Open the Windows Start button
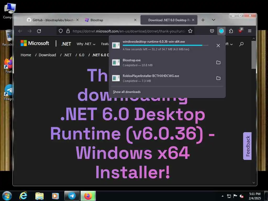This screenshot has width=268, height=201. click(x=7, y=196)
